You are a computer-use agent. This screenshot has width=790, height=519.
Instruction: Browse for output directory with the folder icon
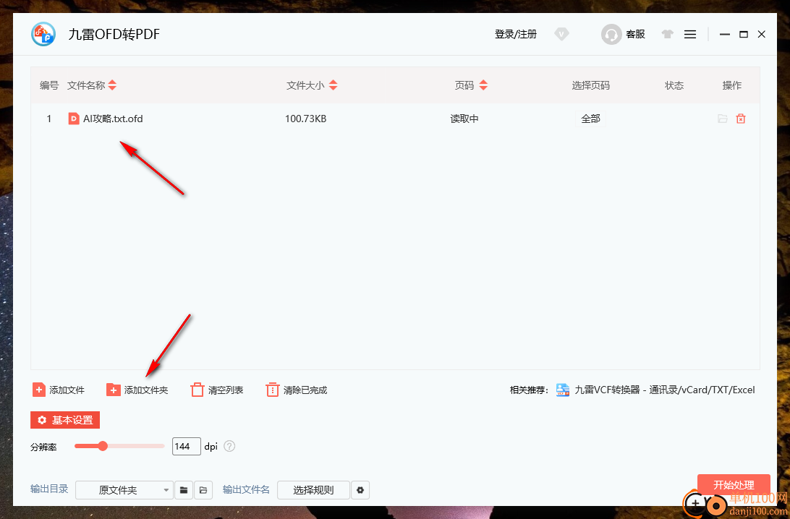[184, 490]
